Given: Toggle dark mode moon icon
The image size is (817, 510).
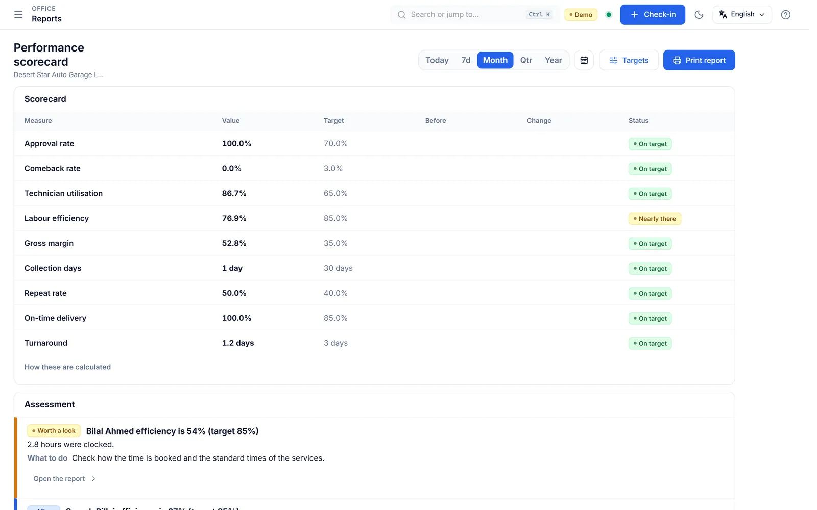Looking at the screenshot, I should click(x=699, y=15).
